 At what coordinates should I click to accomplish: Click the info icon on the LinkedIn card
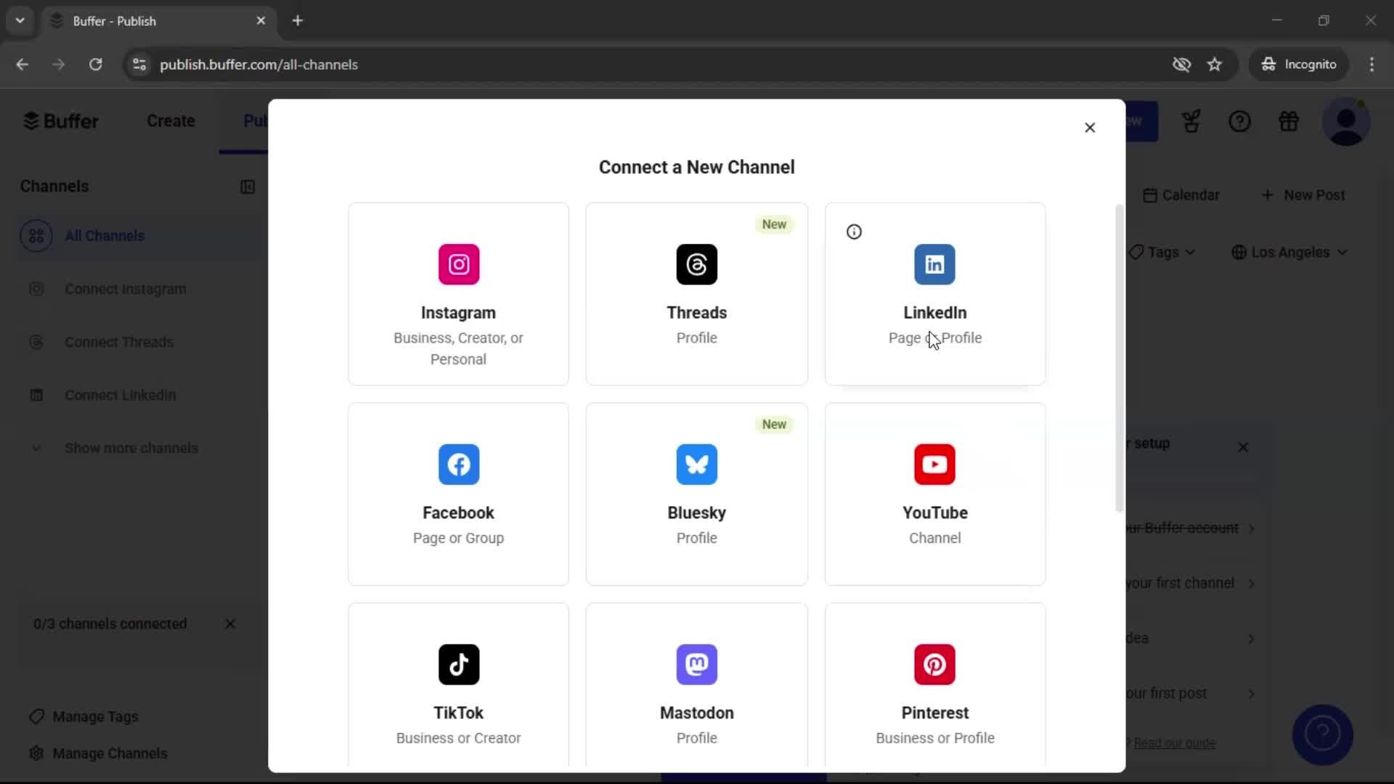click(x=854, y=232)
